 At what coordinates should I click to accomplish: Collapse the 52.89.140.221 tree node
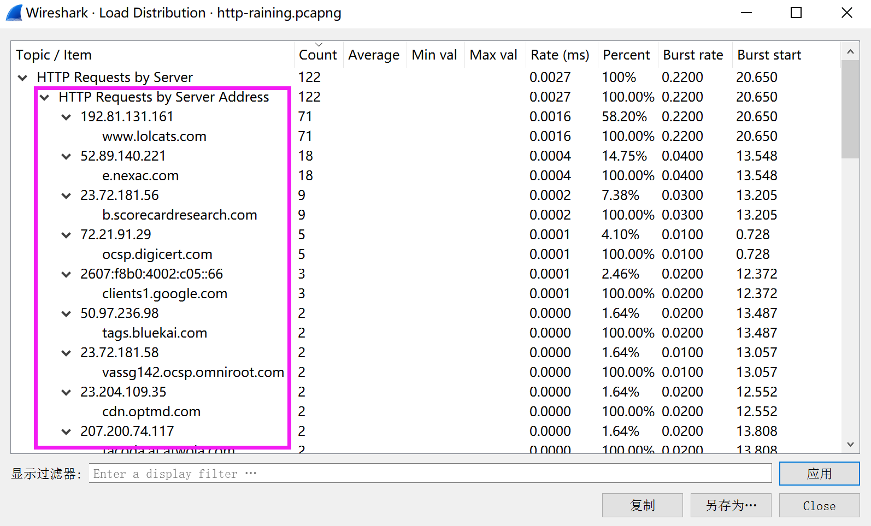point(66,156)
